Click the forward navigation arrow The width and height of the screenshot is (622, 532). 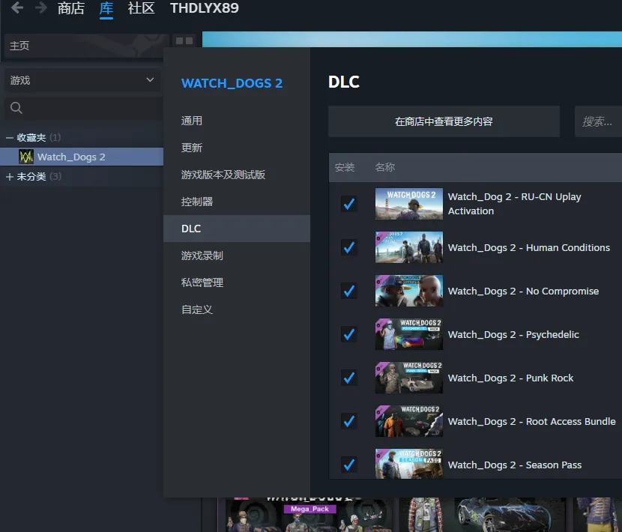coord(40,8)
